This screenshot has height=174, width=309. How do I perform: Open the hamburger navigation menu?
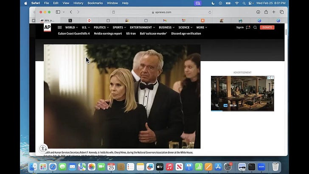click(60, 28)
